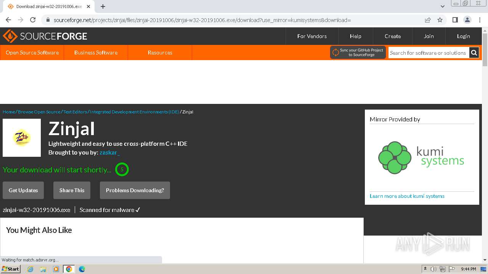Open the Windows Start menu

click(x=10, y=269)
